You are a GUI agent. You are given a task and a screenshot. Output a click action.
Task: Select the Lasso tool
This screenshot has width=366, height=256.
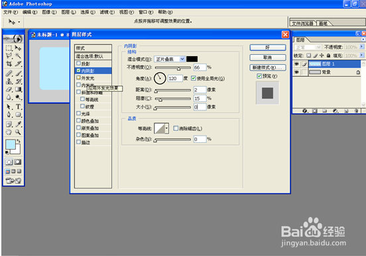pos(9,56)
